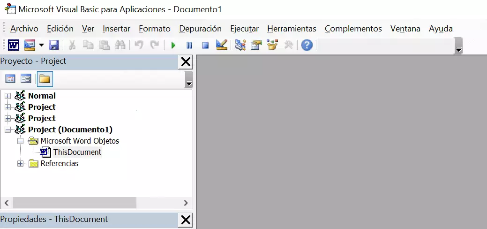Screen dimensions: 487x229
Task: Expand the Normal project node
Action: point(8,96)
